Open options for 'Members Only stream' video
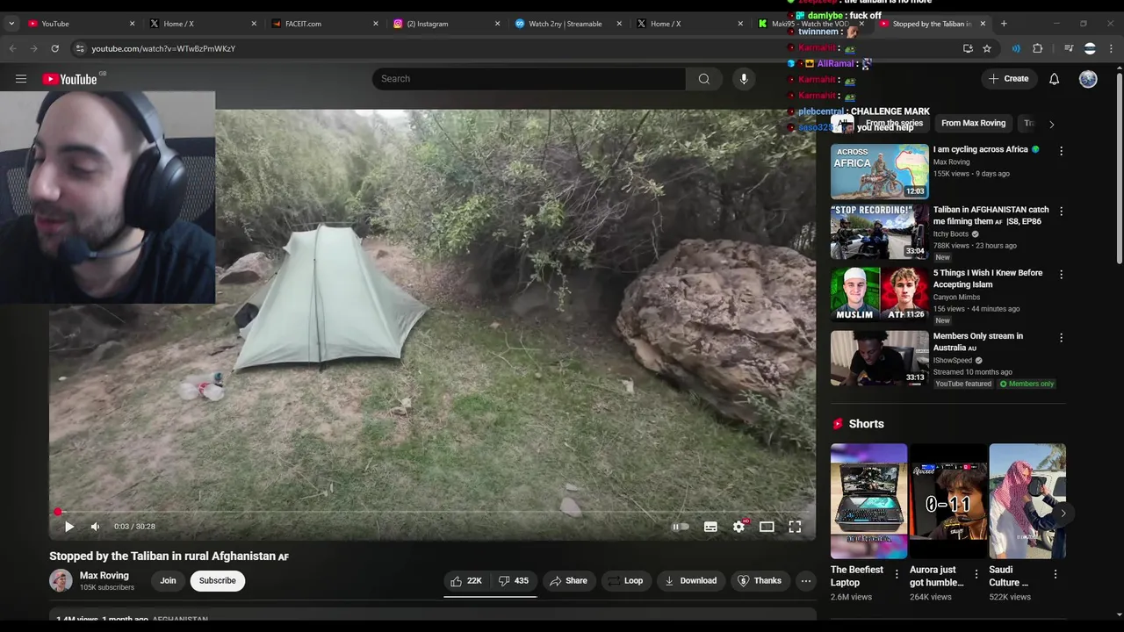This screenshot has width=1124, height=632. pyautogui.click(x=1061, y=338)
